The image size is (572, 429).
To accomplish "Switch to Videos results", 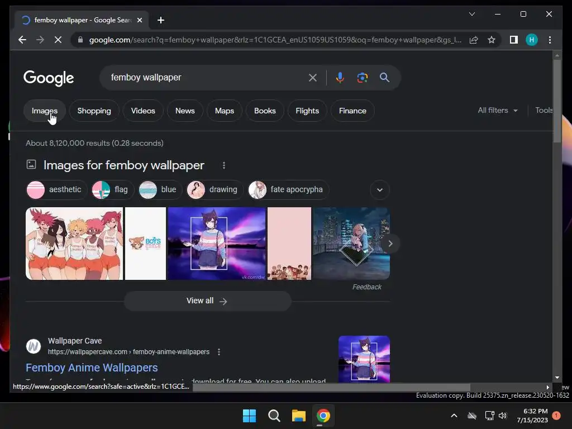I will [143, 111].
